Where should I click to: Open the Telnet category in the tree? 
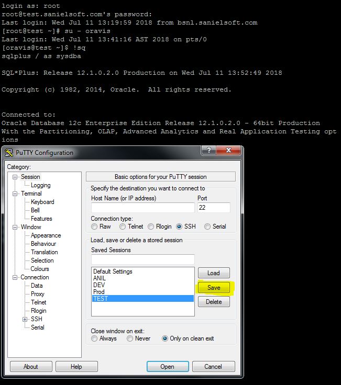pos(38,302)
